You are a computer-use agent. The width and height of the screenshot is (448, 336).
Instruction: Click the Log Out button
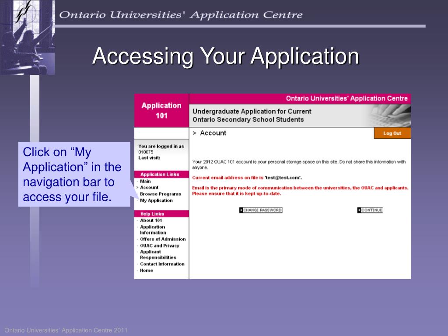pyautogui.click(x=392, y=133)
